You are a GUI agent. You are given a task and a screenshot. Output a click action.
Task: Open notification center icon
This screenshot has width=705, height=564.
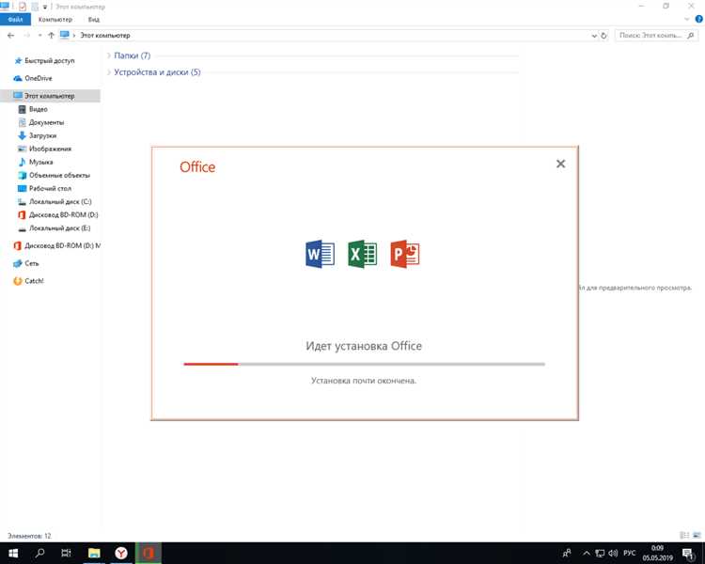[x=688, y=554]
